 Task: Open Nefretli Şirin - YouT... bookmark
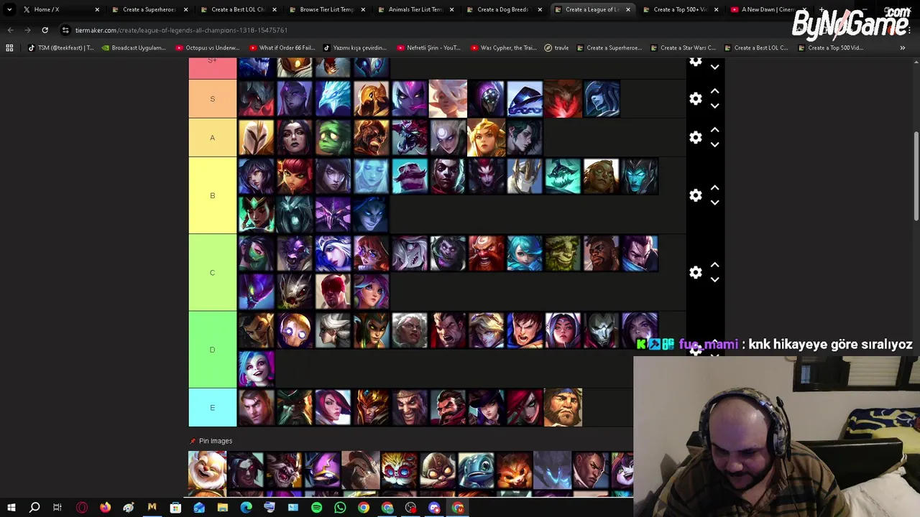(428, 48)
